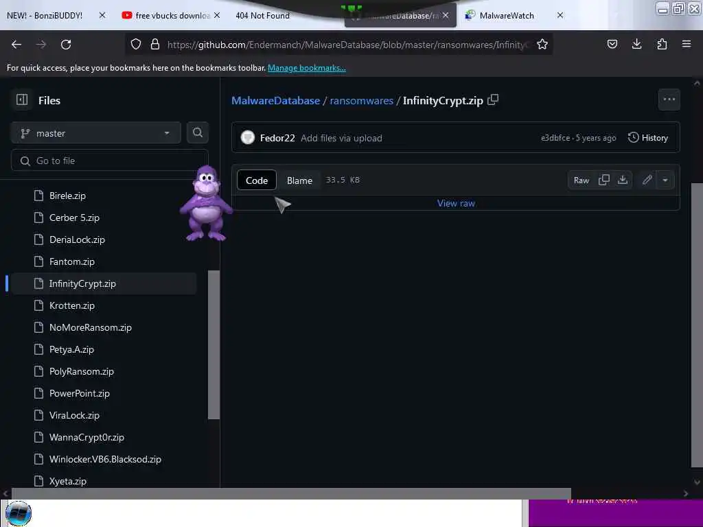Open the ransomwares breadcrumb link
The height and width of the screenshot is (527, 703).
coord(361,100)
